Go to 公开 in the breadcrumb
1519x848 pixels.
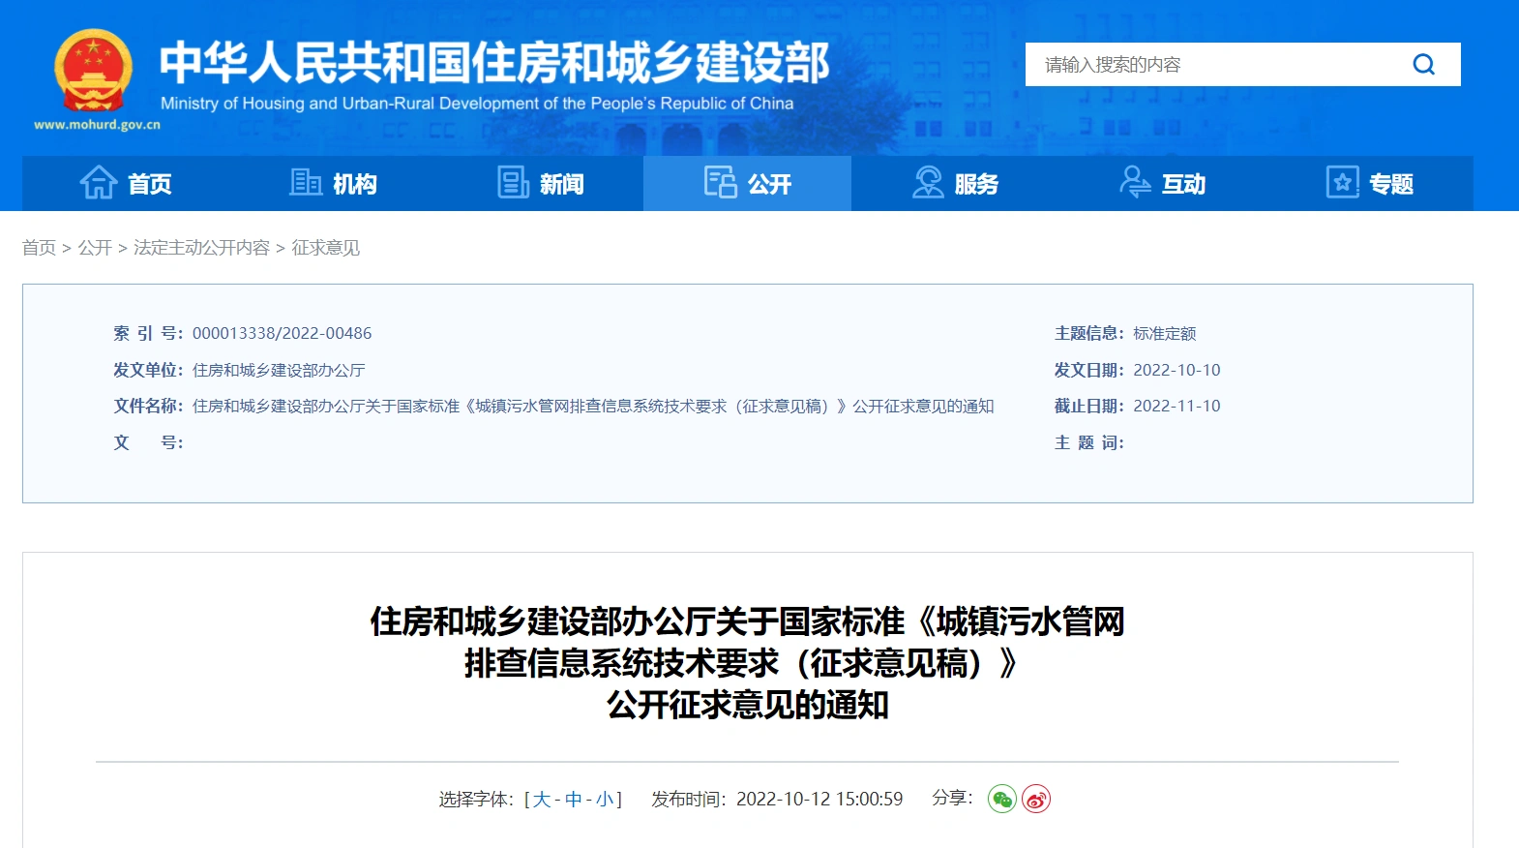(95, 248)
